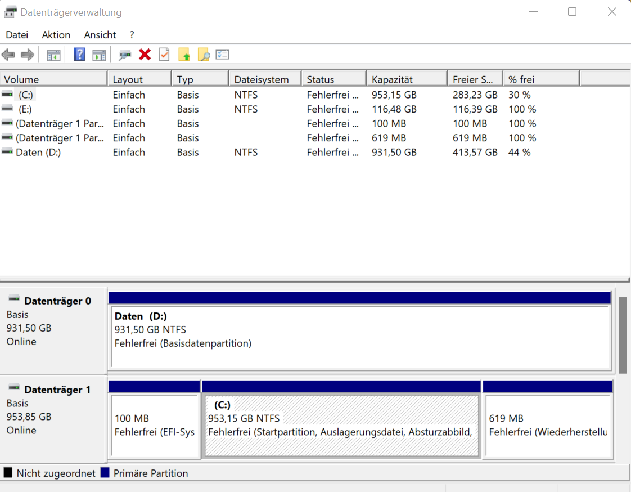Toggle the action pane toolbar icon
This screenshot has height=492, width=631.
[99, 55]
